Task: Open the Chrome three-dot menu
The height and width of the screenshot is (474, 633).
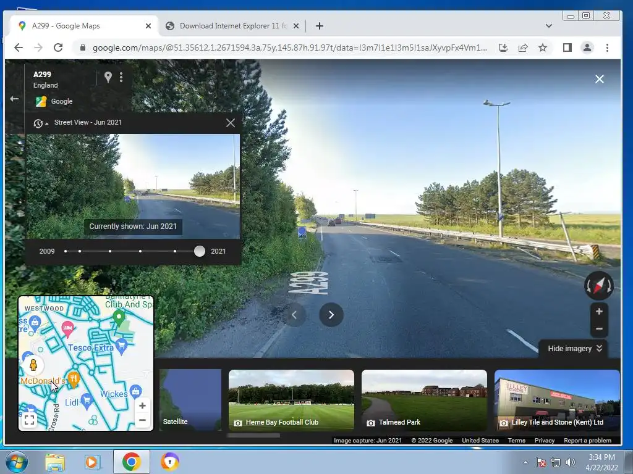Action: (x=607, y=48)
